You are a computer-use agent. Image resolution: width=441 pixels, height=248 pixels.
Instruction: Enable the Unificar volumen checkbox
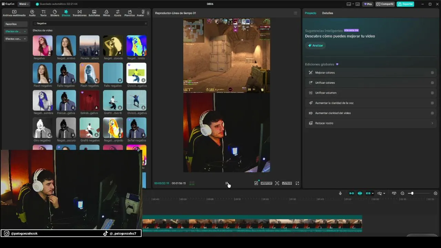click(432, 93)
